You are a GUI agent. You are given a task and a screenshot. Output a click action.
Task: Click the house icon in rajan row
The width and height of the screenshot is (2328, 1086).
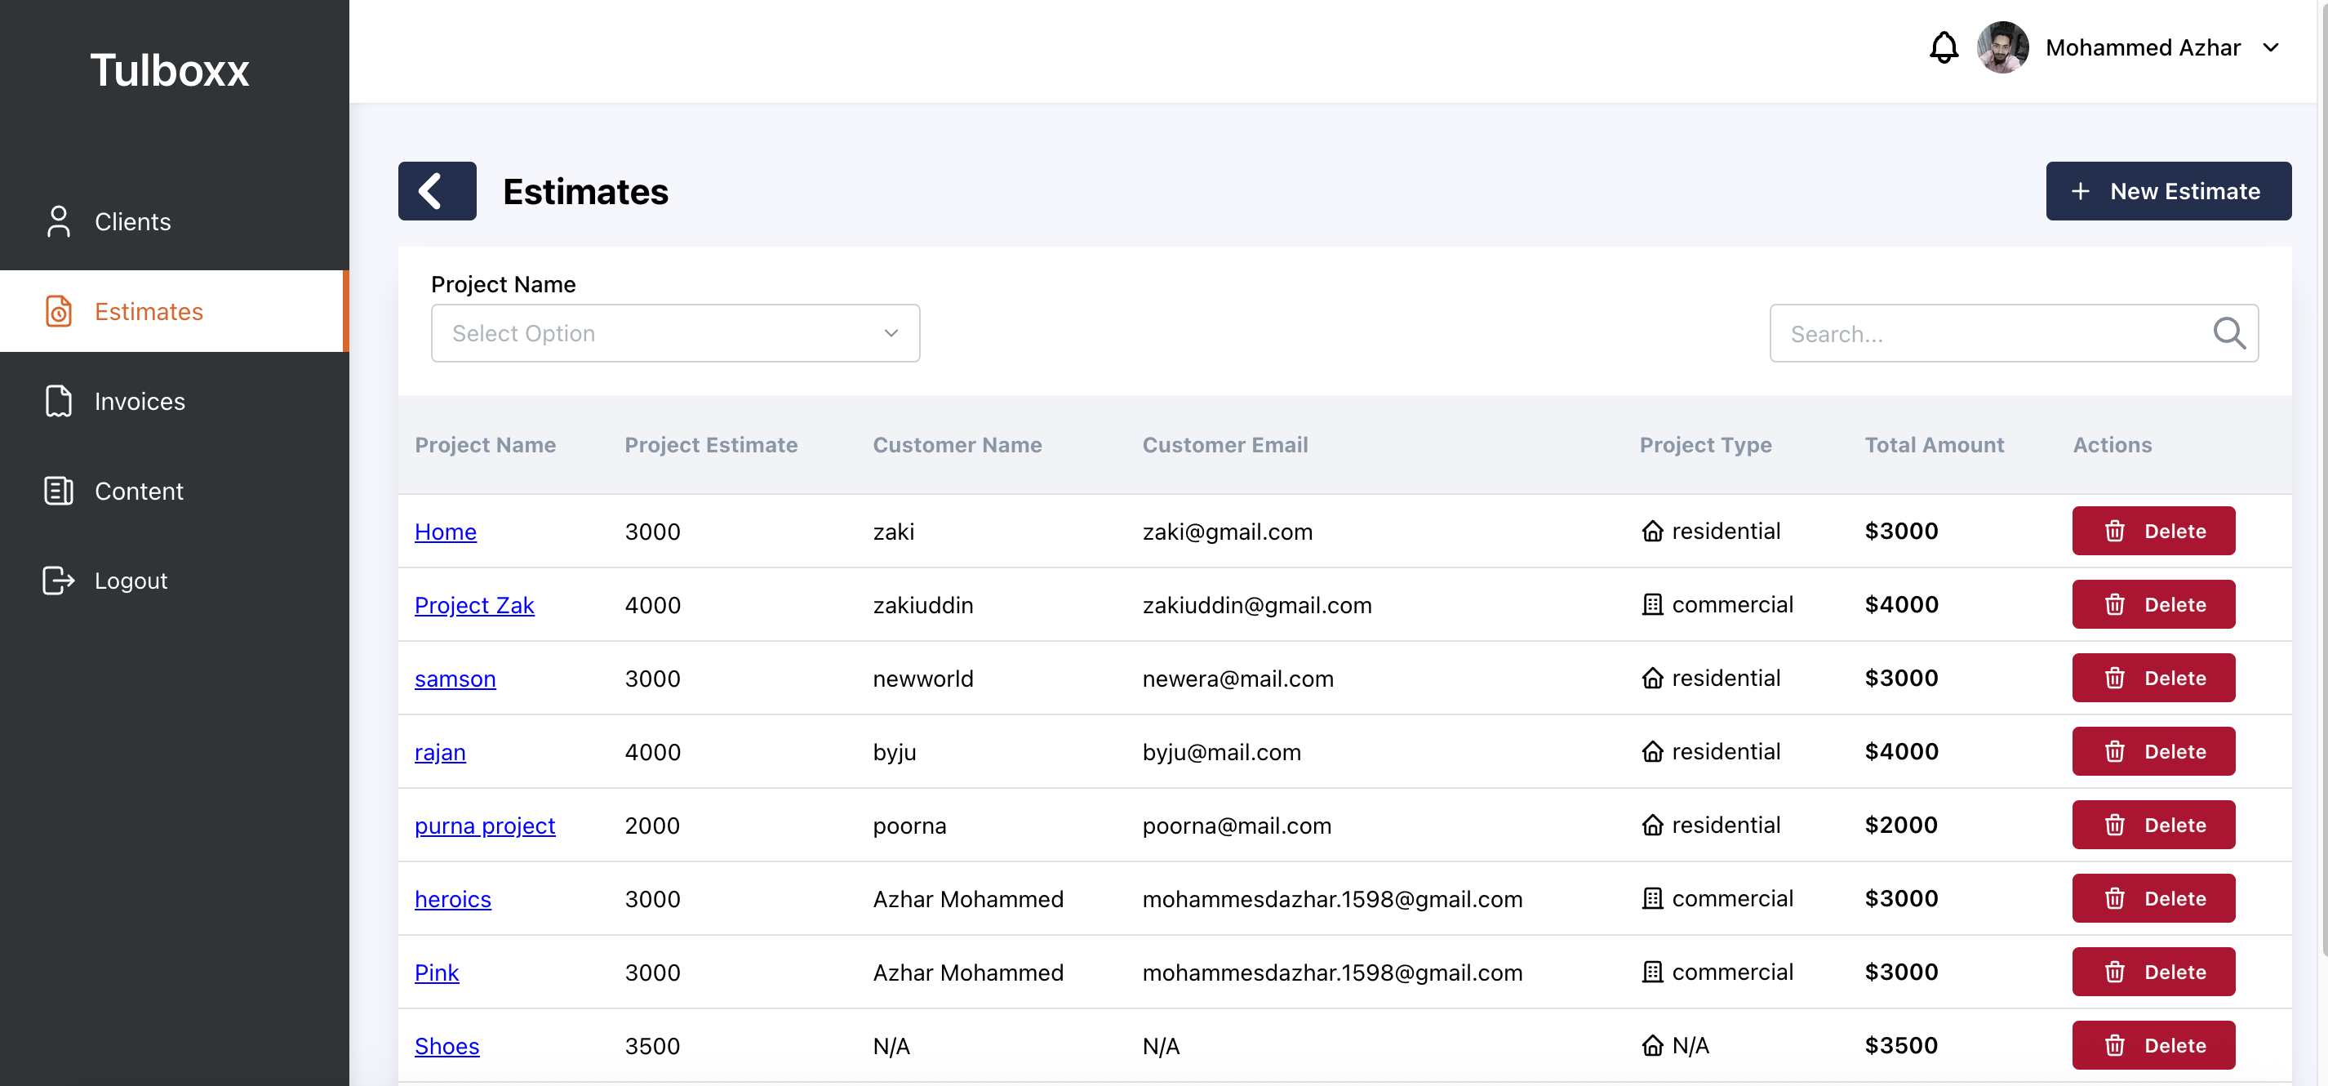pyautogui.click(x=1652, y=751)
